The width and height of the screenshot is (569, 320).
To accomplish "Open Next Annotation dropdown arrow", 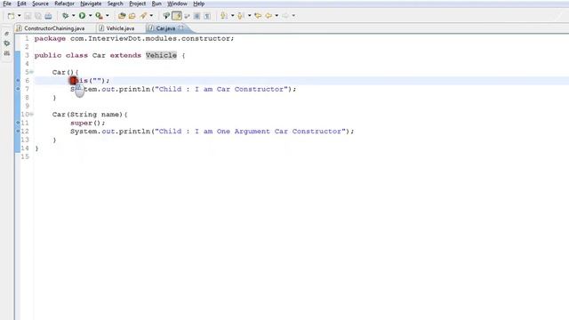I will point(232,16).
